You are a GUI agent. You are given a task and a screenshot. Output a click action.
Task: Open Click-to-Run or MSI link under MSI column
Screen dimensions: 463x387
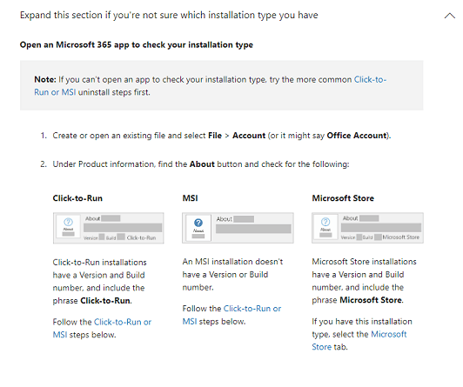tap(231, 315)
